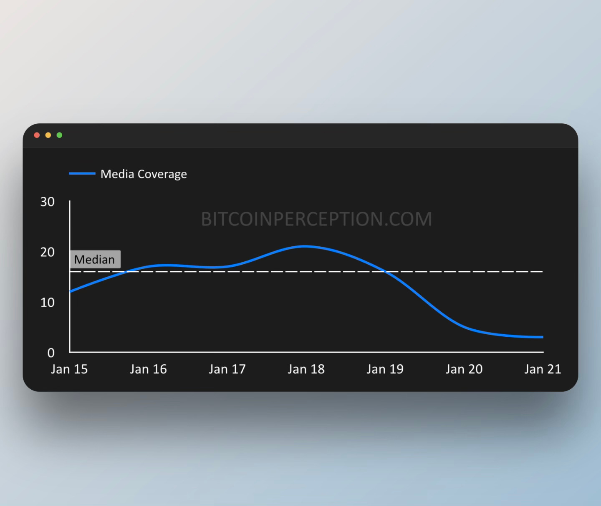Image resolution: width=601 pixels, height=506 pixels.
Task: Select the Jan 21 x-axis label
Action: [543, 369]
